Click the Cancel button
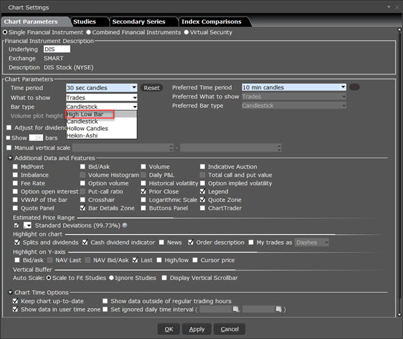The image size is (403, 339). 229,329
